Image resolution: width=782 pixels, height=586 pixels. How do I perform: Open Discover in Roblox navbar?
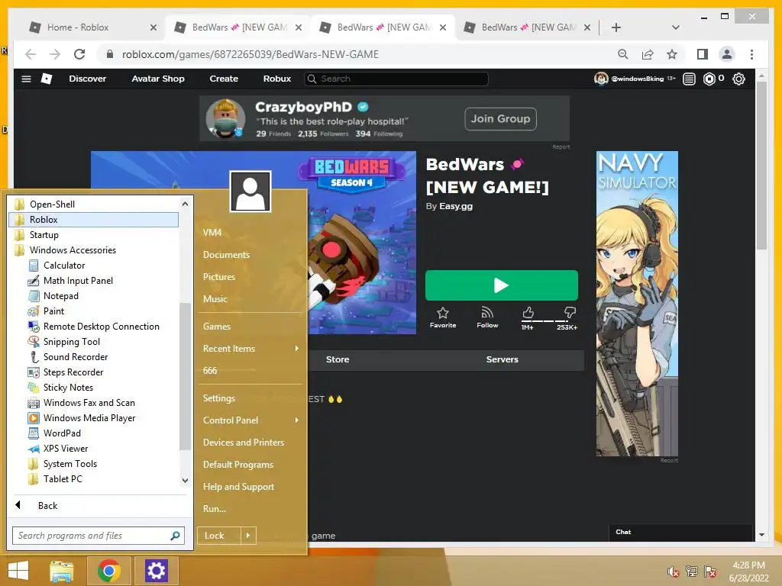(x=87, y=79)
